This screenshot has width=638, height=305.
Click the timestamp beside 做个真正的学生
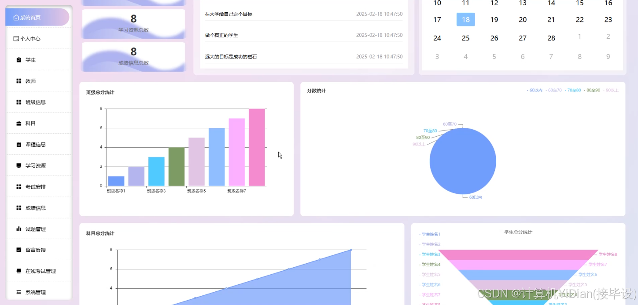pyautogui.click(x=379, y=35)
